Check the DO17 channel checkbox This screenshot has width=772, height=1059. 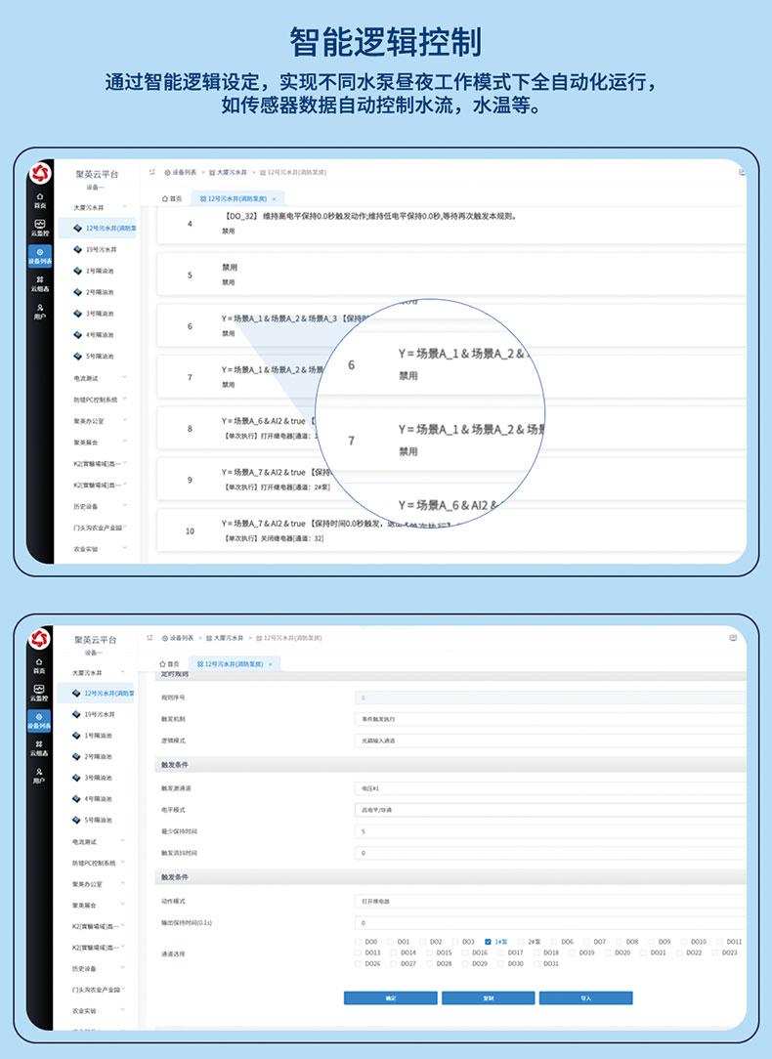tap(501, 953)
